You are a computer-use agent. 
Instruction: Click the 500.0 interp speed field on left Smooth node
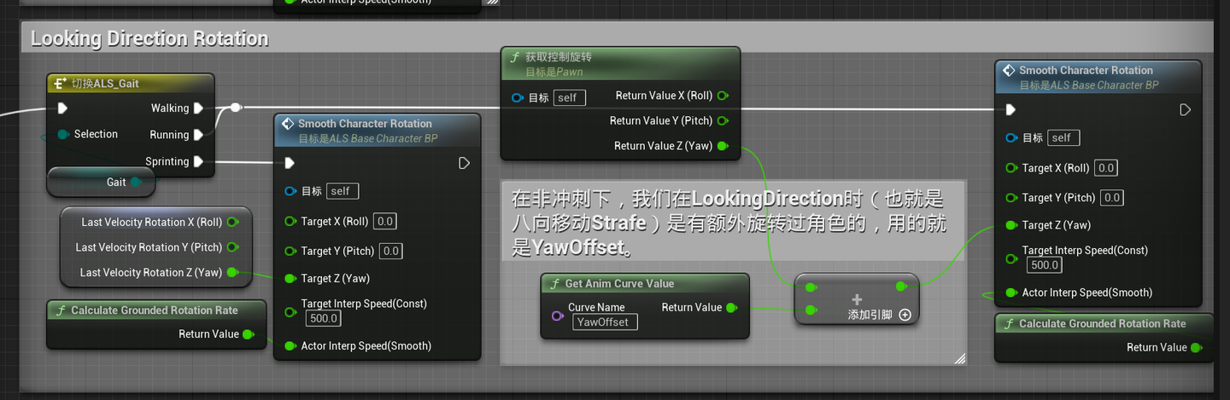pos(324,318)
